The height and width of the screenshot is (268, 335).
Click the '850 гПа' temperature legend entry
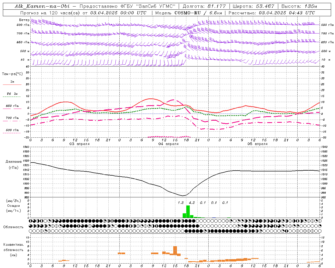(x=12, y=106)
